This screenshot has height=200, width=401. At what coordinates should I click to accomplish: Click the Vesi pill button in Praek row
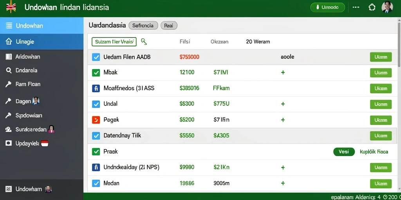click(x=344, y=152)
